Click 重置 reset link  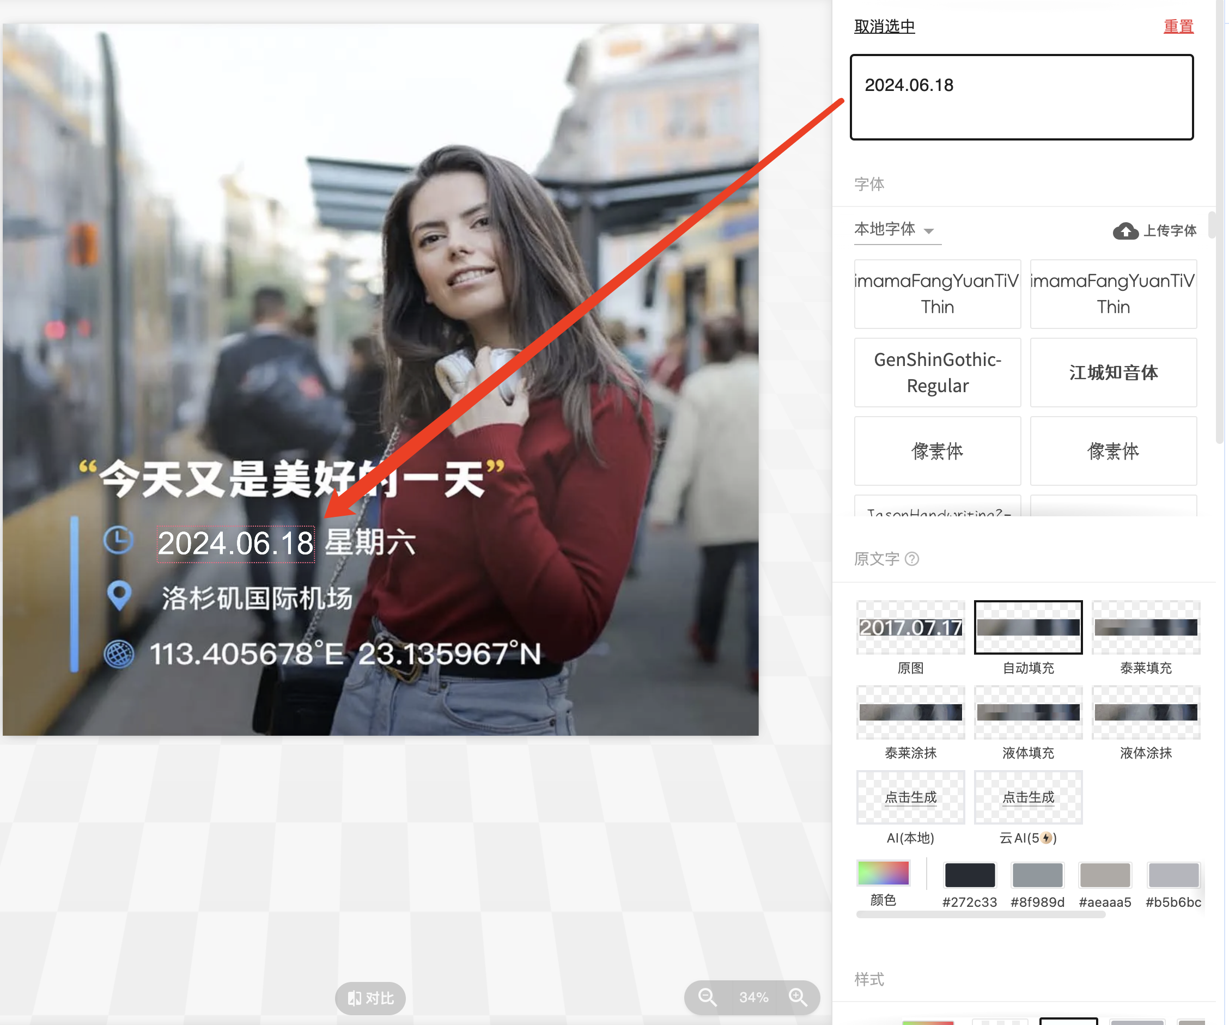pyautogui.click(x=1179, y=27)
